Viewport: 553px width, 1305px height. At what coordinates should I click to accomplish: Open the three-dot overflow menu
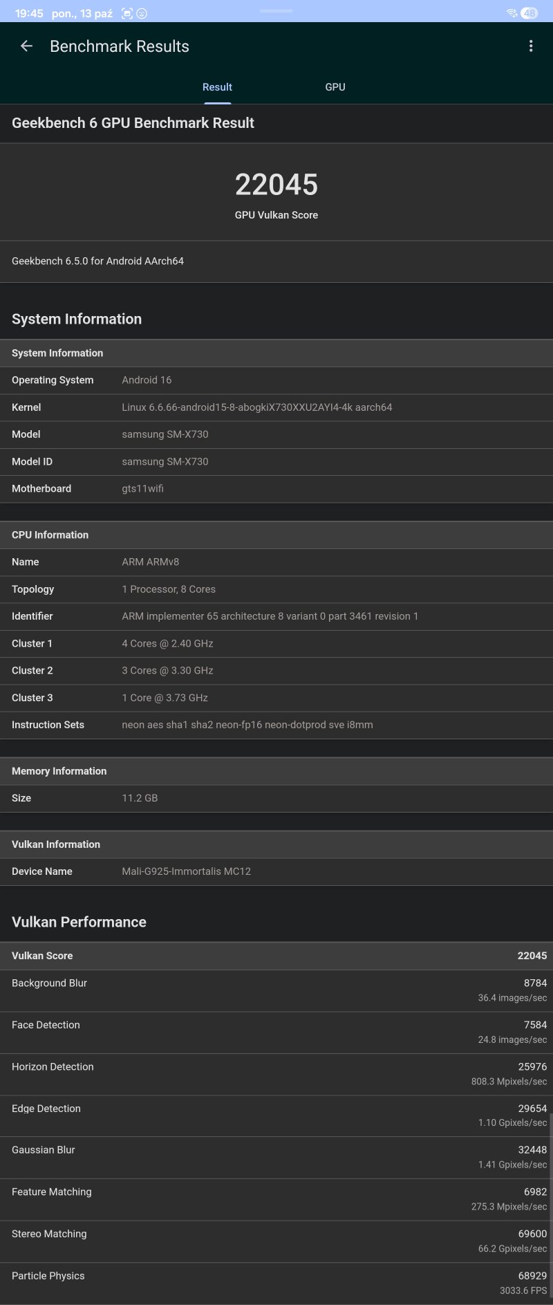530,46
